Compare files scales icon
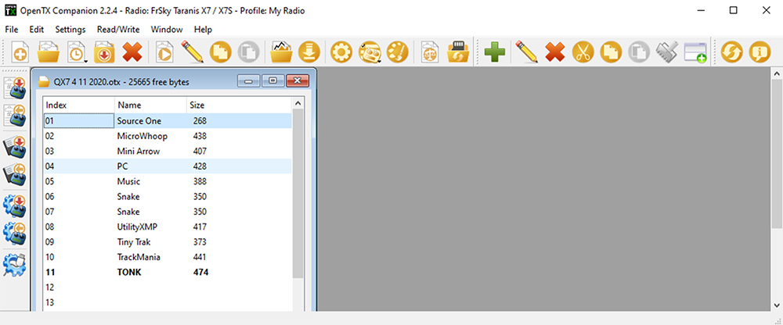The width and height of the screenshot is (783, 325). coord(430,52)
